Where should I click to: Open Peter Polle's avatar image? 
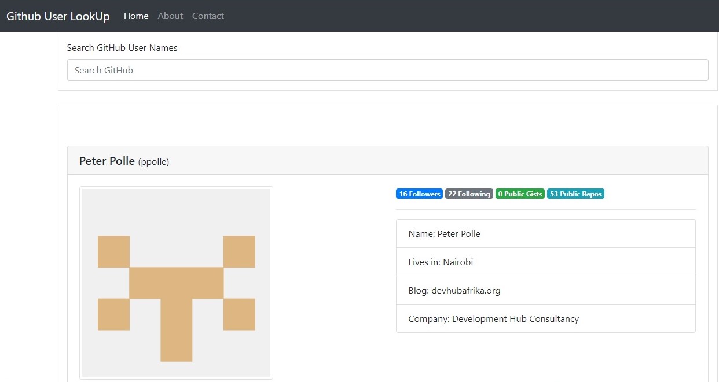click(x=176, y=283)
